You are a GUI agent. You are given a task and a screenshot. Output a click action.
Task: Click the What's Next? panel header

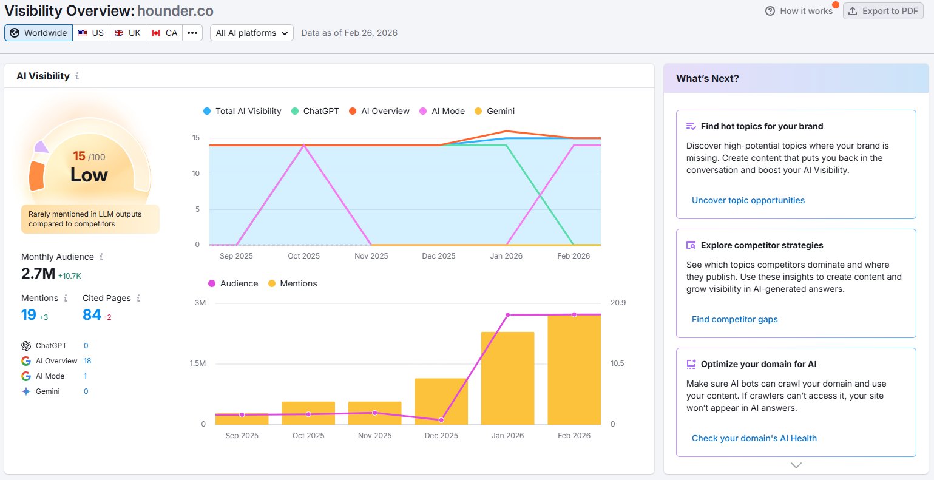[796, 78]
